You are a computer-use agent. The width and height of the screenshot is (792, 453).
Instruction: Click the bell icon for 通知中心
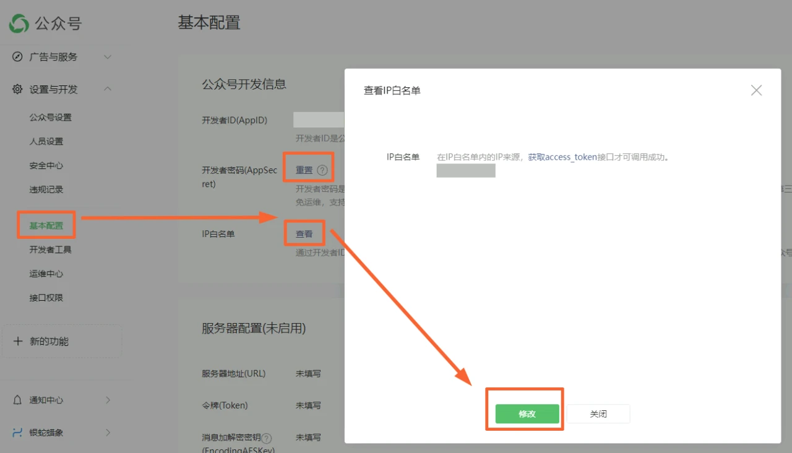point(17,400)
